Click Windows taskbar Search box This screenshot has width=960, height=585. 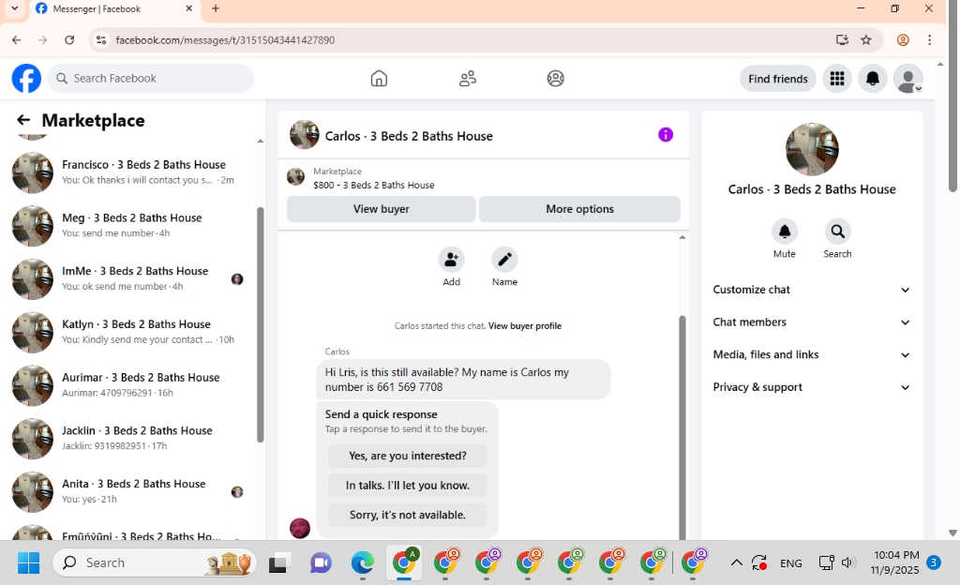[155, 563]
